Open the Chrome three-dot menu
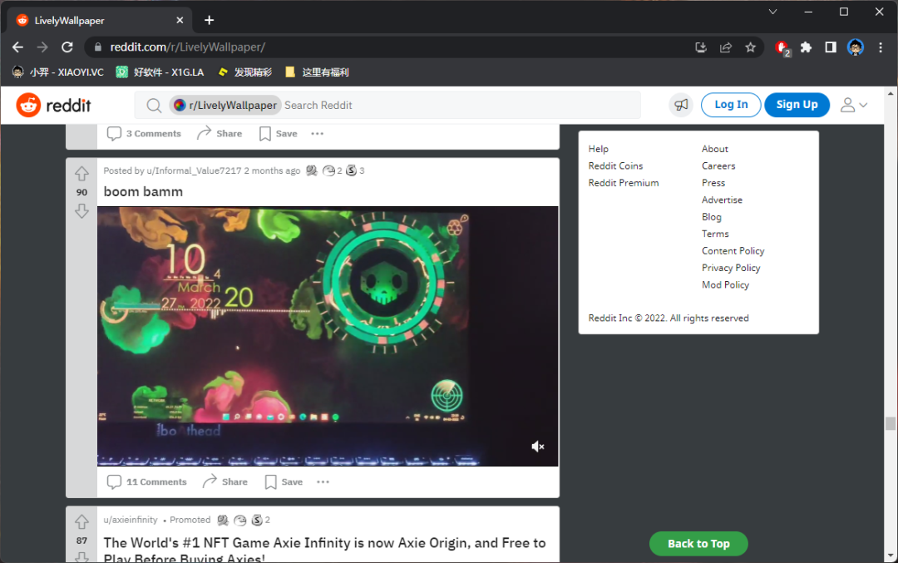Image resolution: width=898 pixels, height=563 pixels. 881,47
